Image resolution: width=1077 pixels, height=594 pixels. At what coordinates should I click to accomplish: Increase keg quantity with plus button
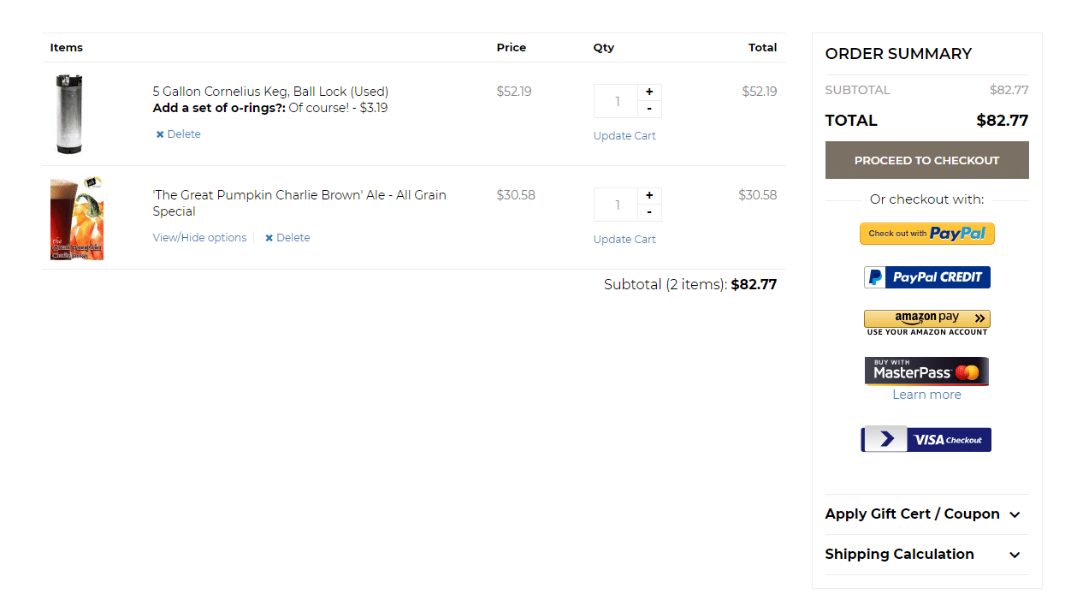point(649,92)
